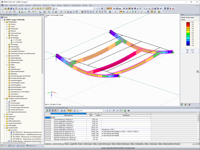200x150 pixels.
Task: Toggle the DXF status button
Action: click(133, 149)
